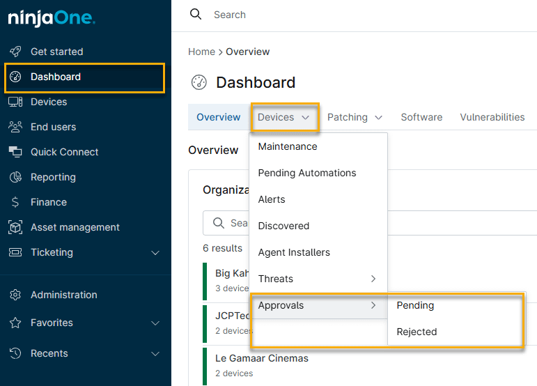Click the Devices monitor icon in sidebar
The width and height of the screenshot is (537, 386).
coord(15,102)
